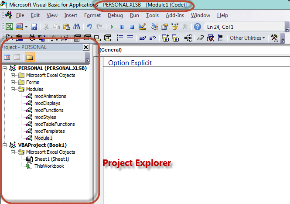Click the Paste clipboard icon
Screen dimensions: 290x204
click(67, 27)
